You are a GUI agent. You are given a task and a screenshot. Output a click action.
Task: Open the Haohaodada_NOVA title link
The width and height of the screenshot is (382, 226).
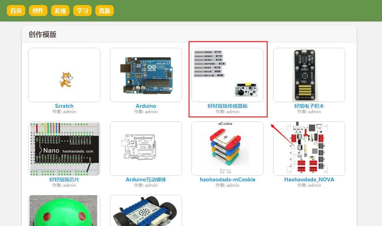pos(309,180)
